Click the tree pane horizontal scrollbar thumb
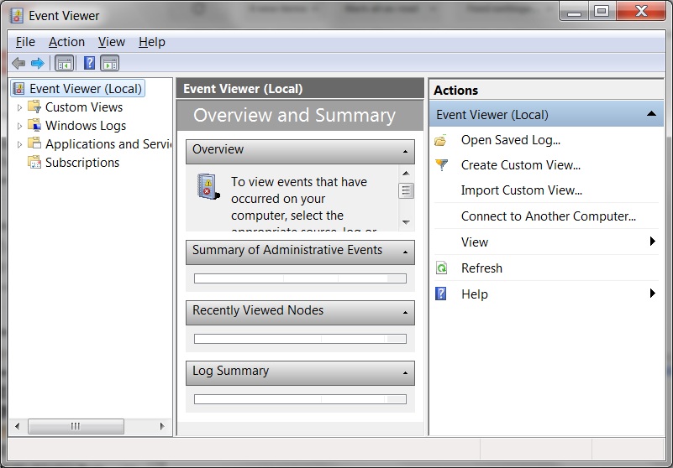The height and width of the screenshot is (468, 673). click(x=76, y=426)
